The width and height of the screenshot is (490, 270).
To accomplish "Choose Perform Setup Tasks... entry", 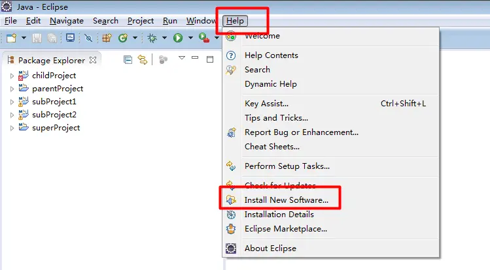I will click(330, 166).
